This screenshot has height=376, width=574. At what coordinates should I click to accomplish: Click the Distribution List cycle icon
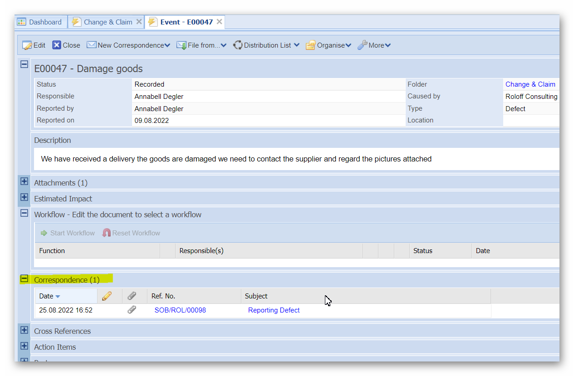[238, 45]
